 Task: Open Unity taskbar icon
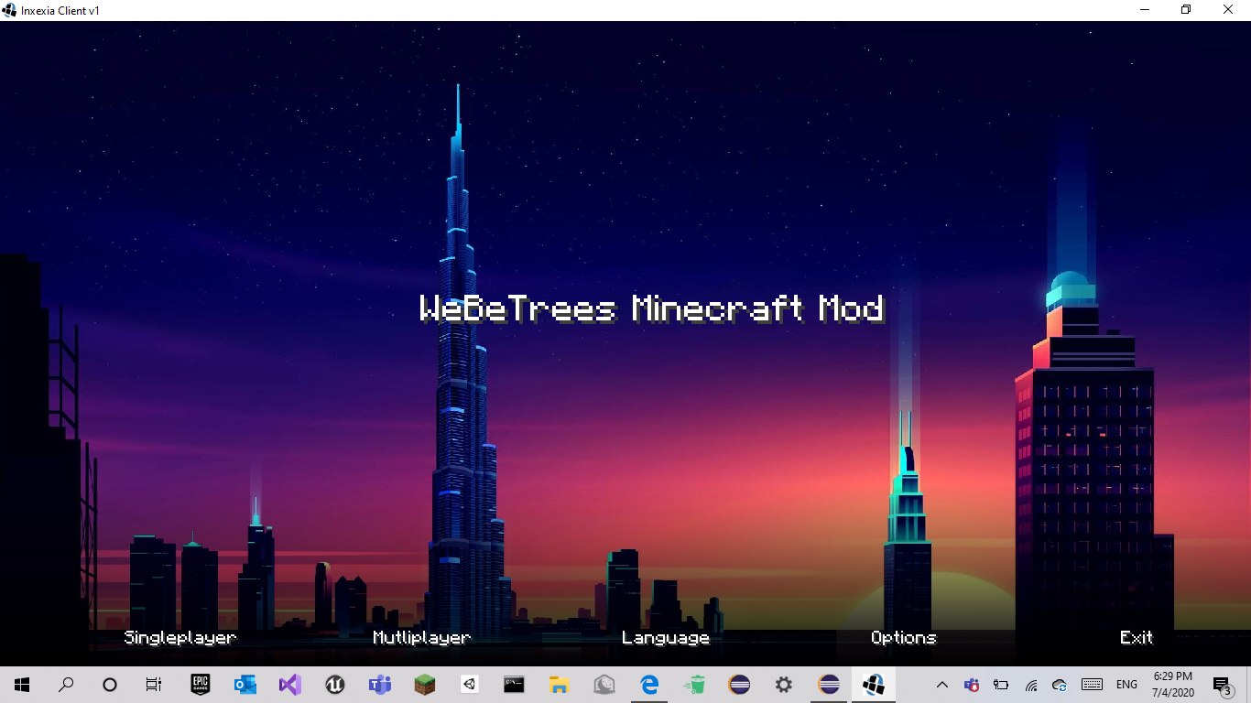point(470,685)
